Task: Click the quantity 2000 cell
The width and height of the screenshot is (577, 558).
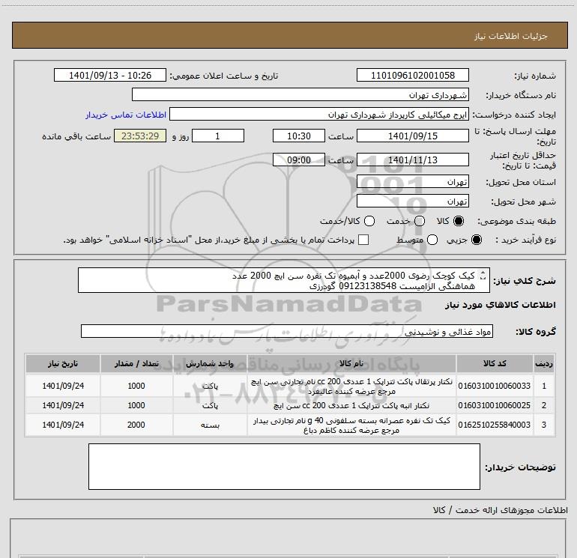Action: coord(136,425)
